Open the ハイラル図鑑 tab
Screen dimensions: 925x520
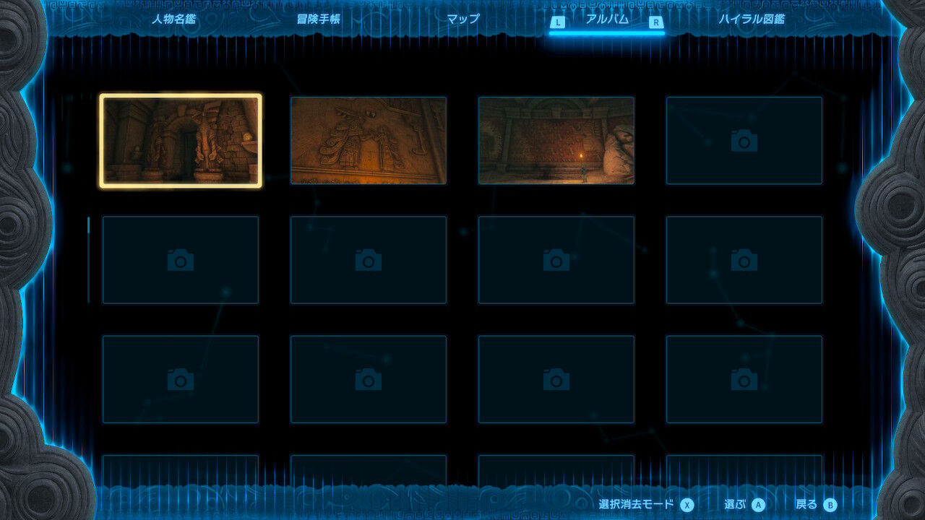(x=752, y=19)
